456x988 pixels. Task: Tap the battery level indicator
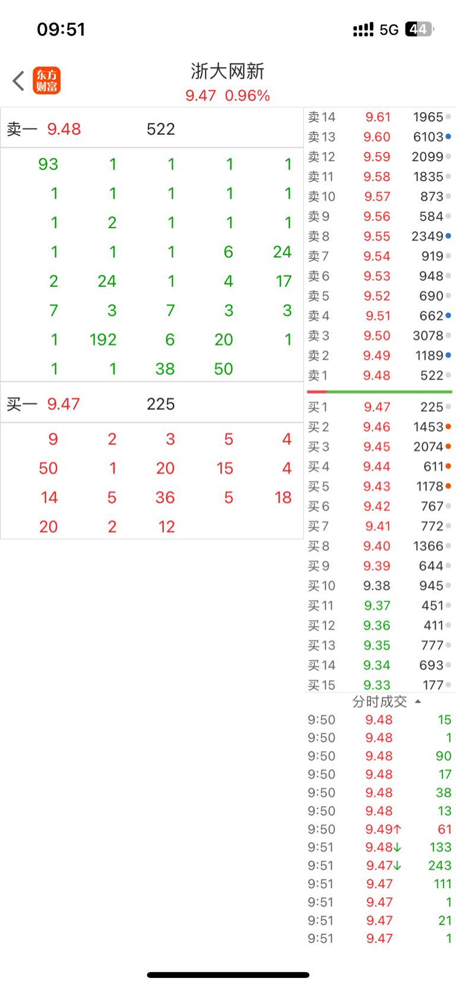tap(419, 29)
